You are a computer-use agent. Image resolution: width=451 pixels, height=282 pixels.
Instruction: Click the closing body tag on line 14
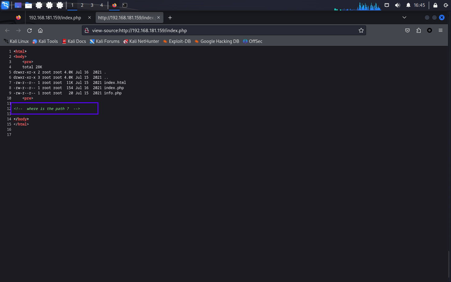(21, 119)
